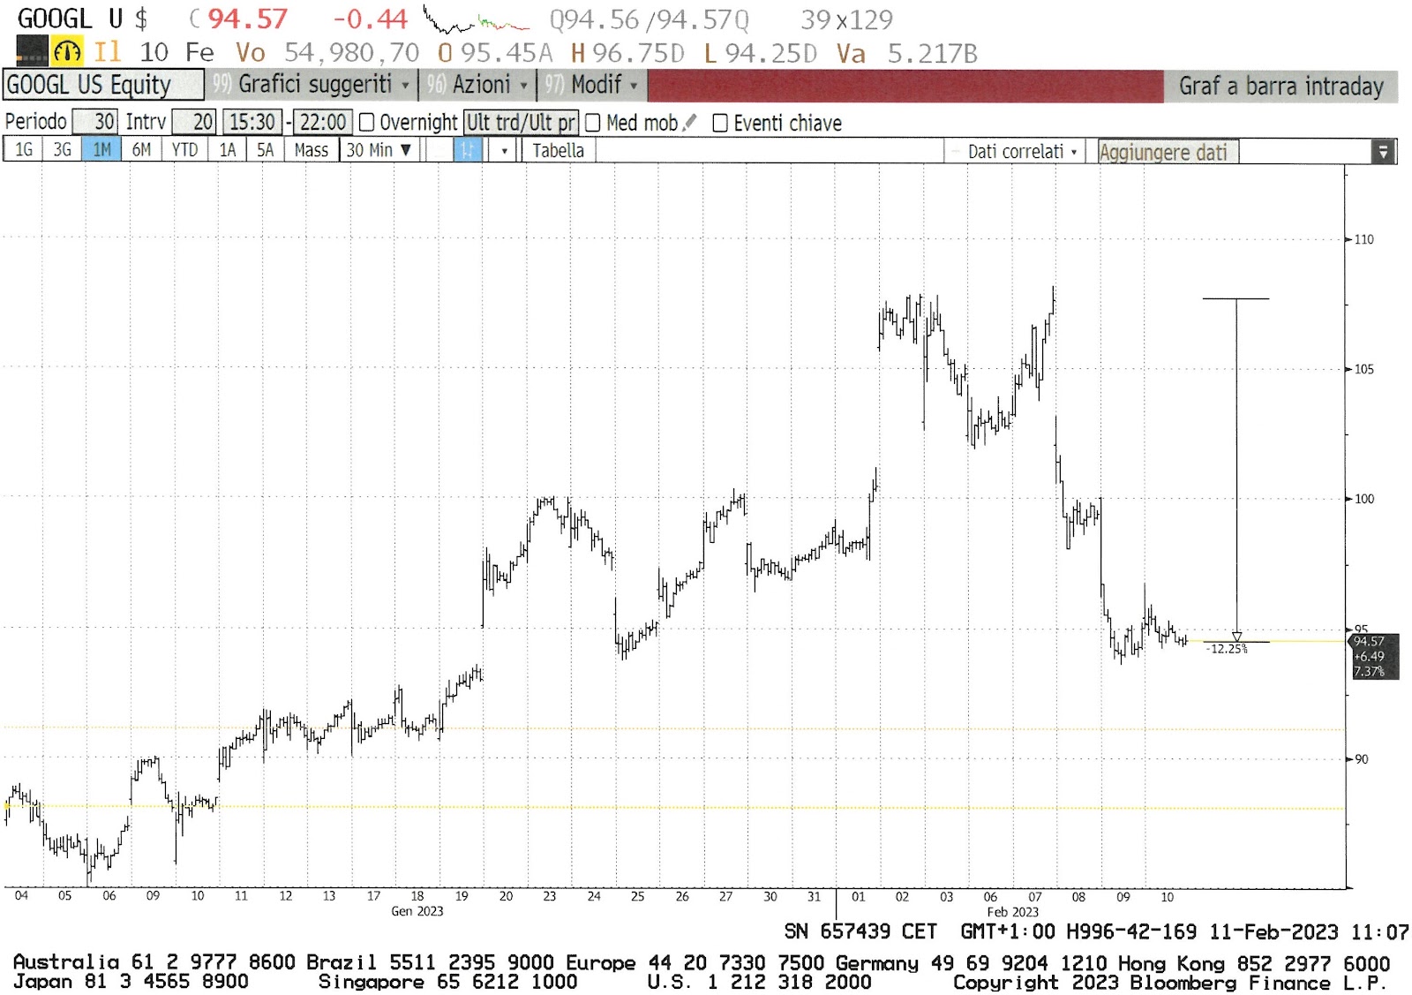1412x995 pixels.
Task: Select the 5A range tab
Action: tap(265, 150)
